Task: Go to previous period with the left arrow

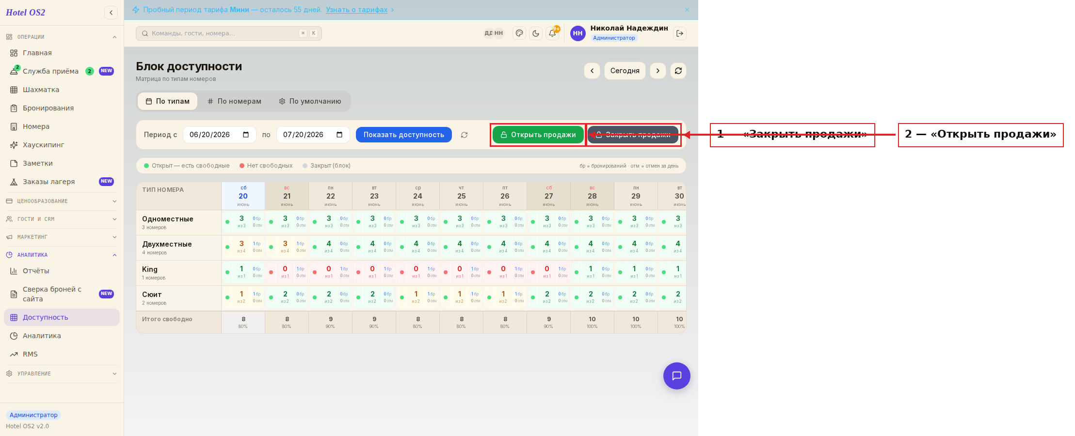Action: point(592,71)
